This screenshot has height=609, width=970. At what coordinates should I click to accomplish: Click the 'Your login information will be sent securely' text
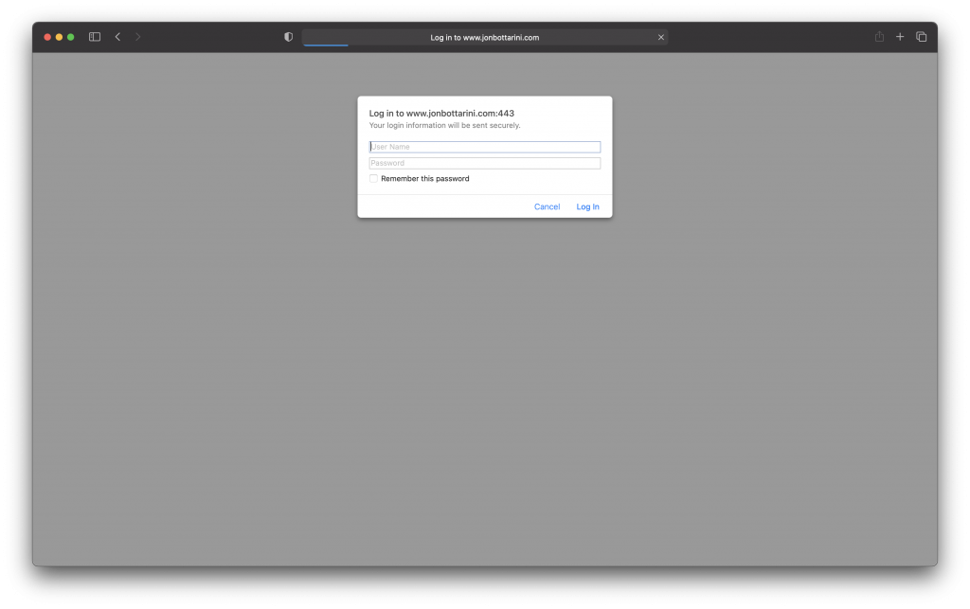[445, 126]
